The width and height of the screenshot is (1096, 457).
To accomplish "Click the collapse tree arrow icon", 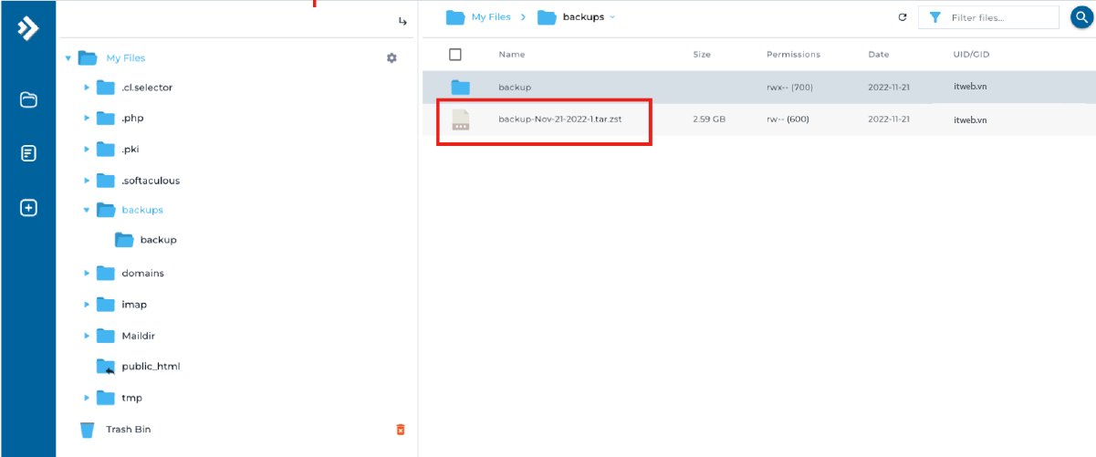I will (x=402, y=21).
